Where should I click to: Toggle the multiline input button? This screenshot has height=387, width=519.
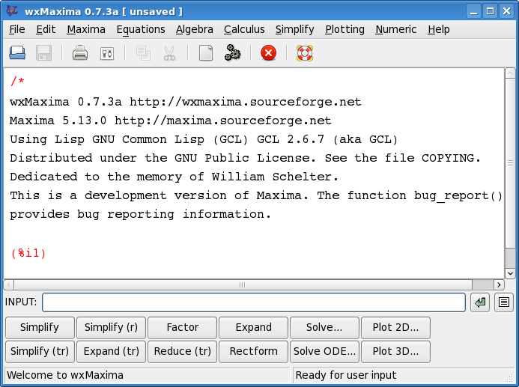[x=504, y=302]
